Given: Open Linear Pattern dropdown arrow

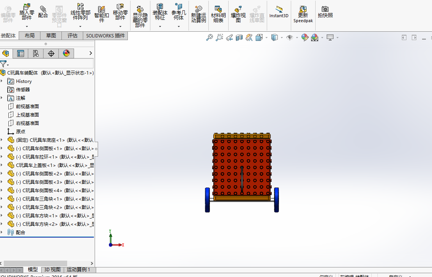Looking at the screenshot, I should click(80, 26).
